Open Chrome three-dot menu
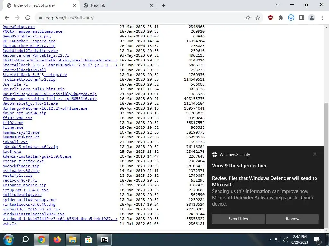The image size is (329, 246). 322,18
